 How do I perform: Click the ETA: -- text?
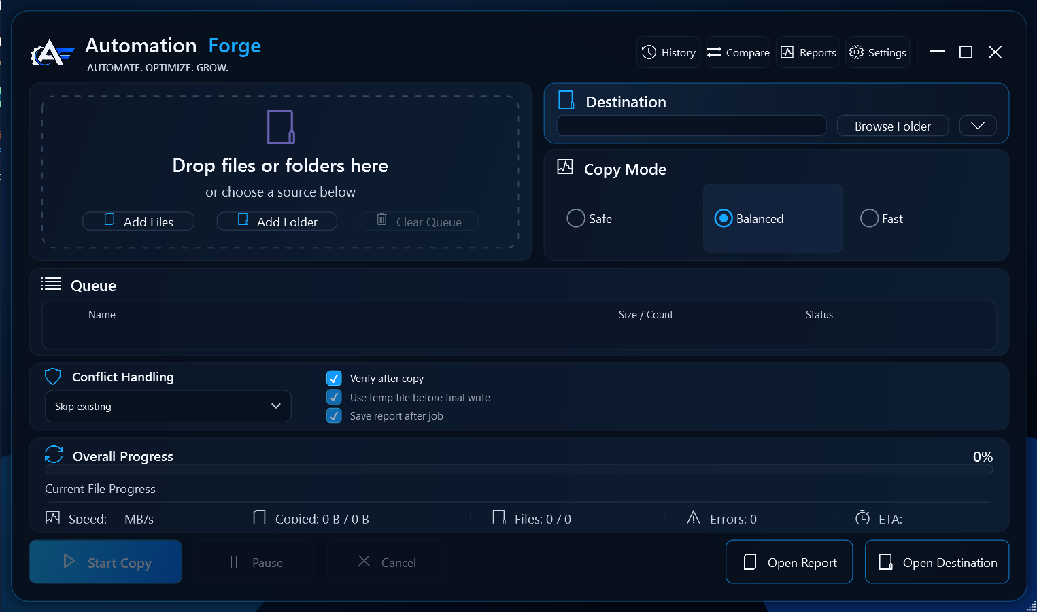pyautogui.click(x=897, y=519)
